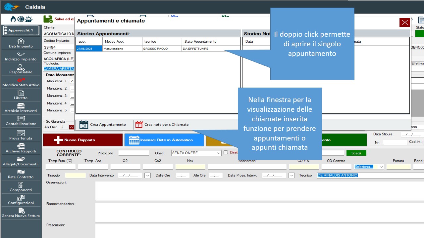The image size is (424, 238).
Task: Open Prova Tenuta section
Action: [x=21, y=135]
